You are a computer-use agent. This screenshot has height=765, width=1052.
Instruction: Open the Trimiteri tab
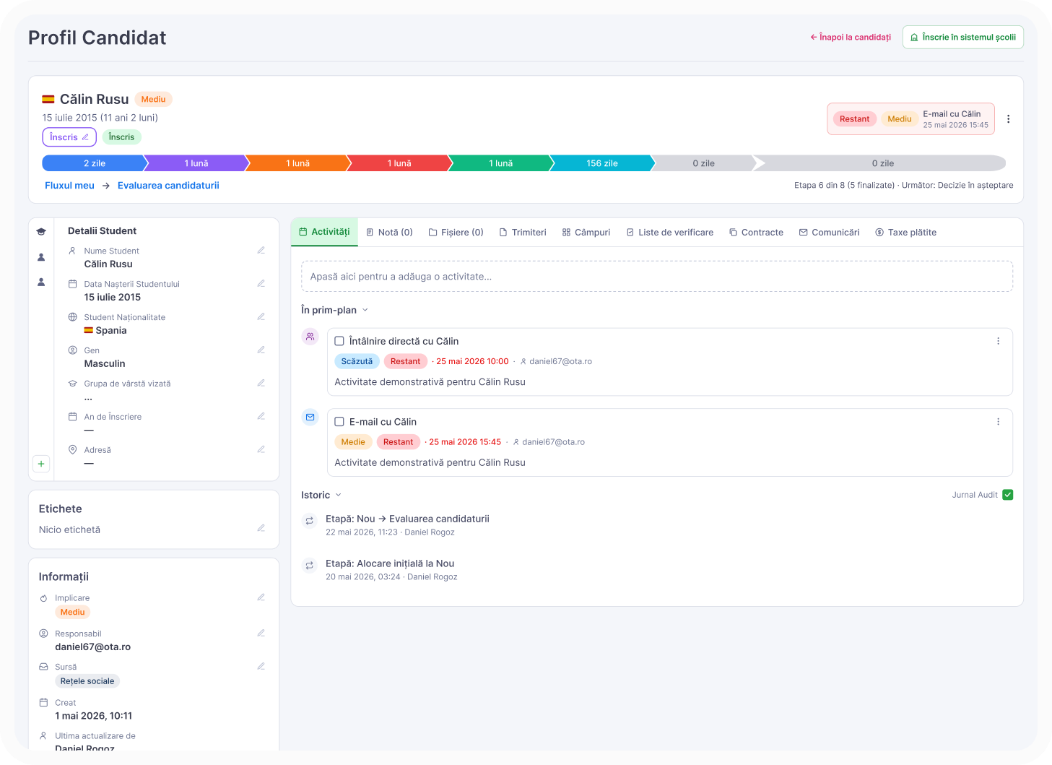523,233
